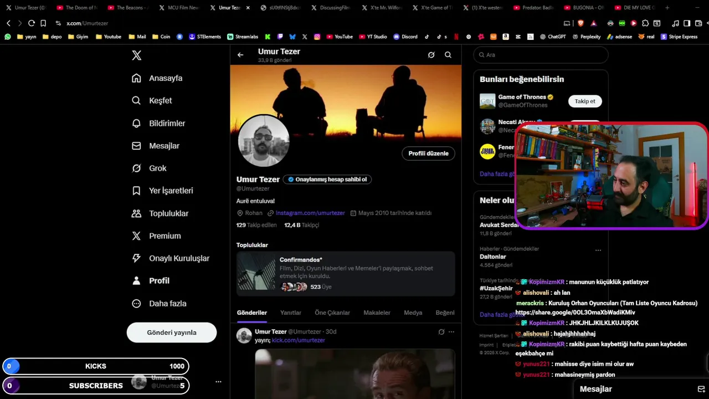Open the ChatGPT bookmark

coord(553,37)
